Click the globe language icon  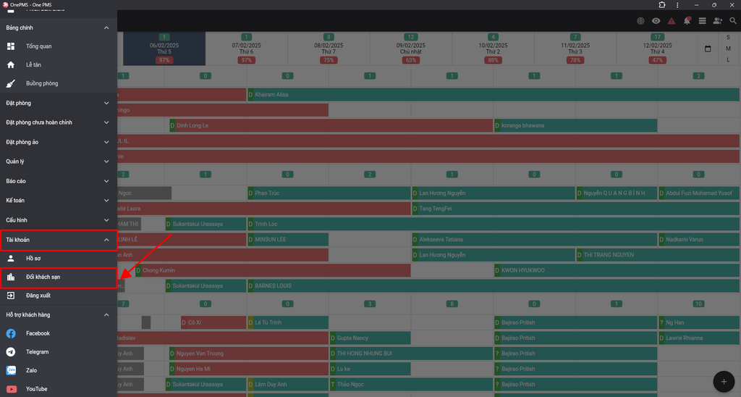640,21
